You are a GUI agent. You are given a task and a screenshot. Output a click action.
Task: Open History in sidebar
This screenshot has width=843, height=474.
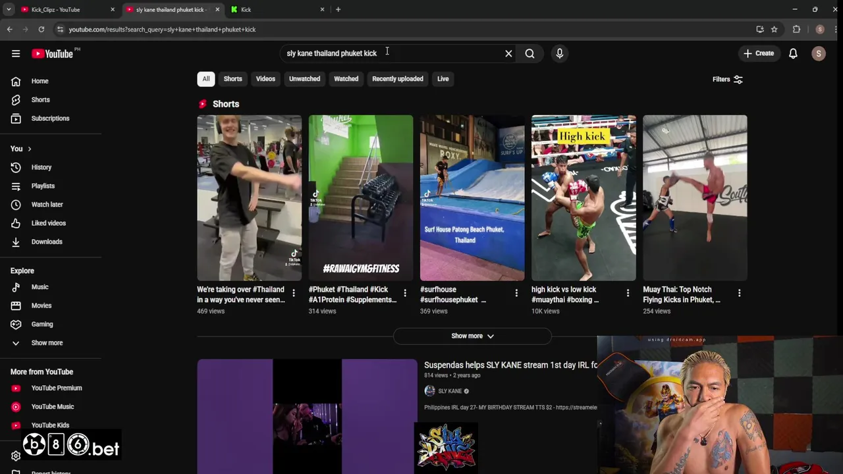point(51,167)
